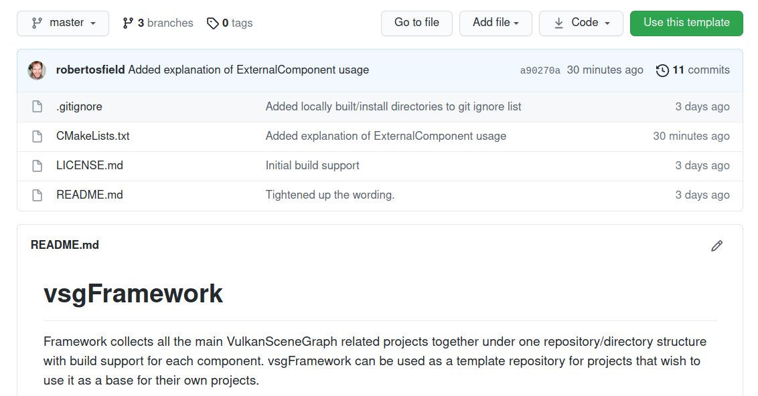Click the file icon beside CMakeLists.txt
Screen dimensions: 758x396
(37, 136)
